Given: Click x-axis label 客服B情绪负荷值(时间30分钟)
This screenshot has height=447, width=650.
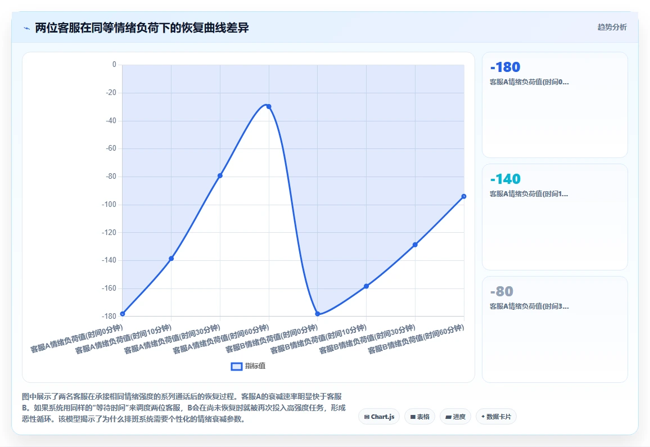Looking at the screenshot, I should point(367,340).
